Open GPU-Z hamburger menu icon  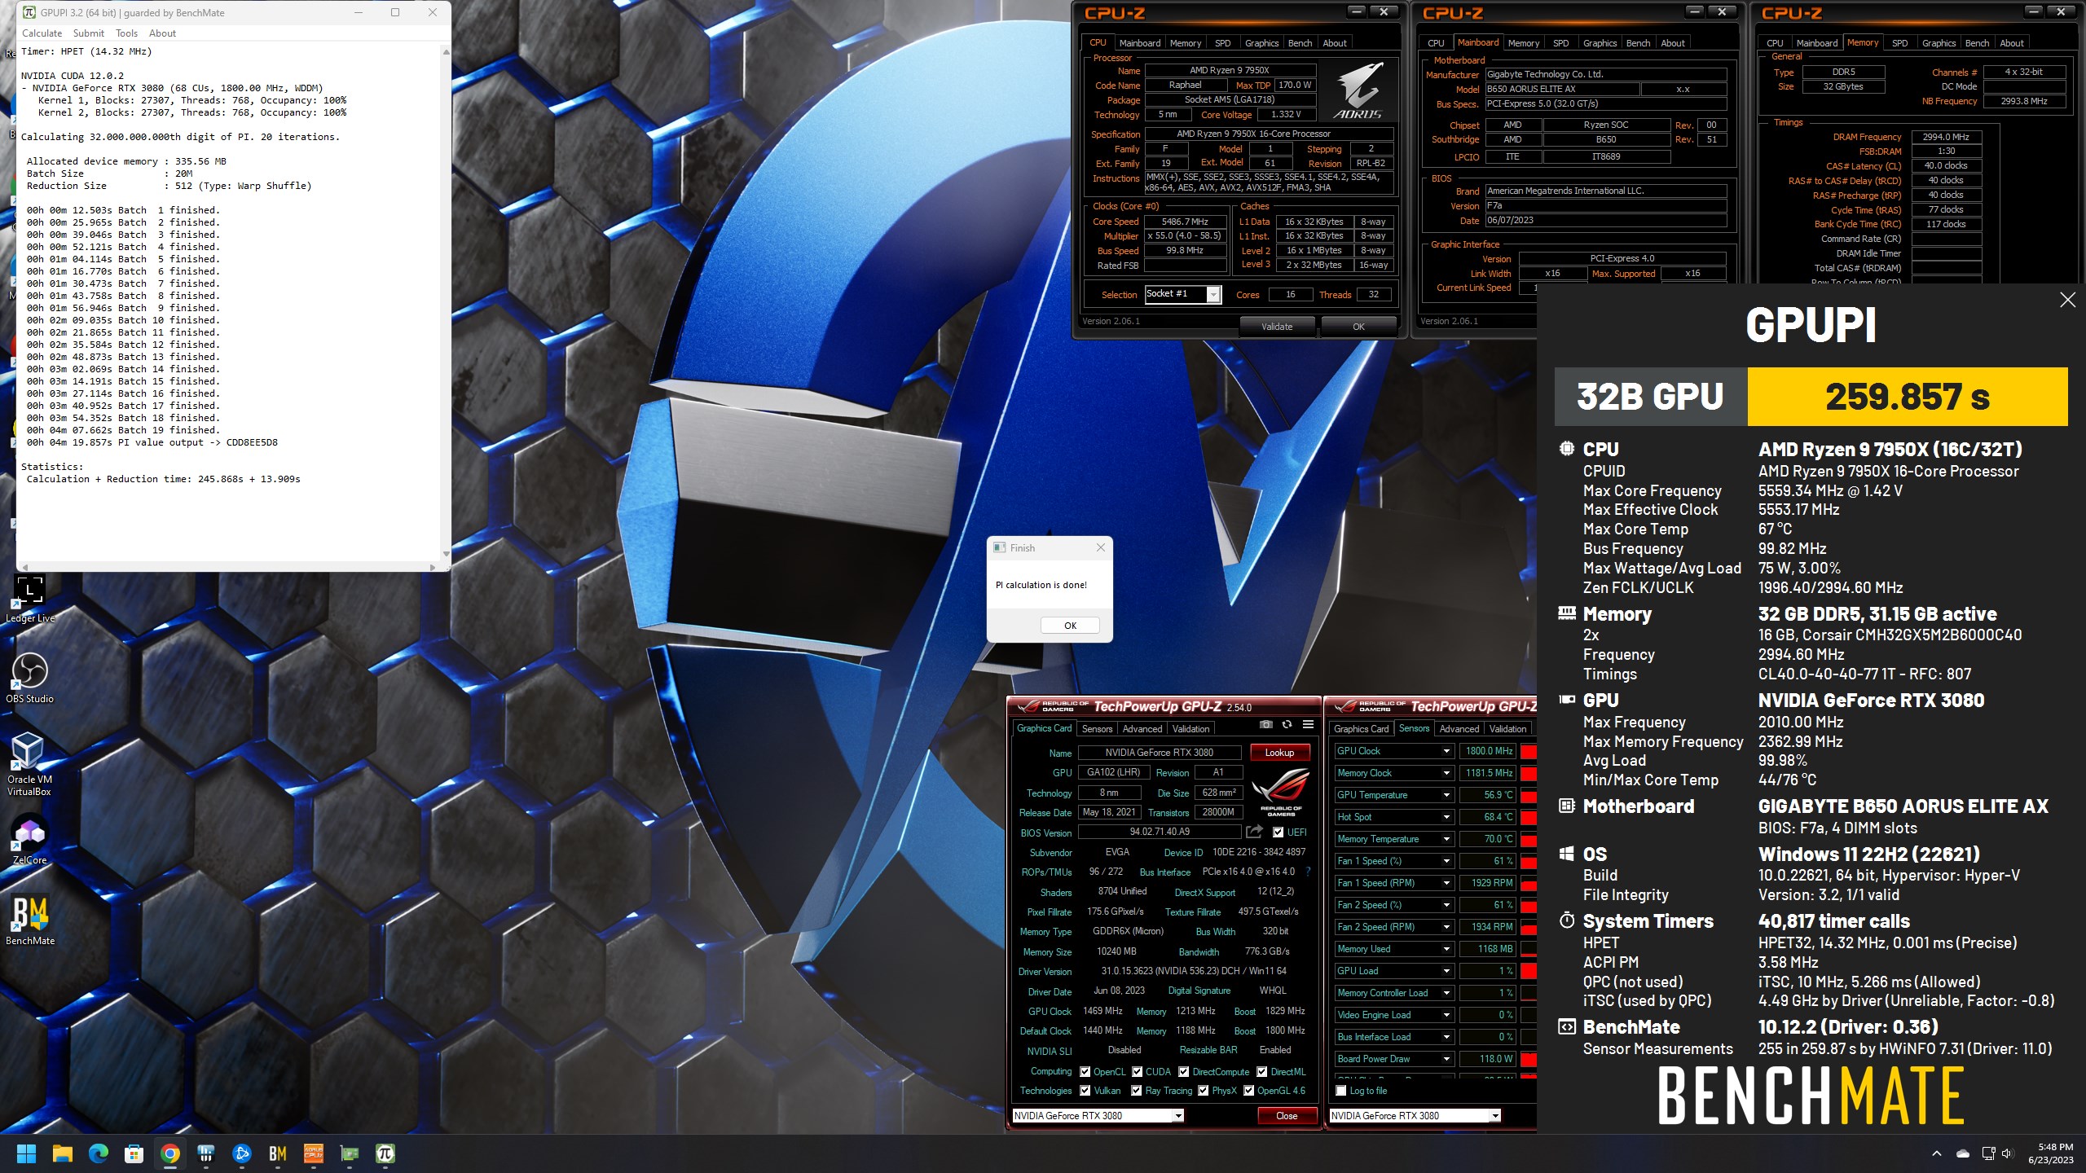[x=1308, y=724]
